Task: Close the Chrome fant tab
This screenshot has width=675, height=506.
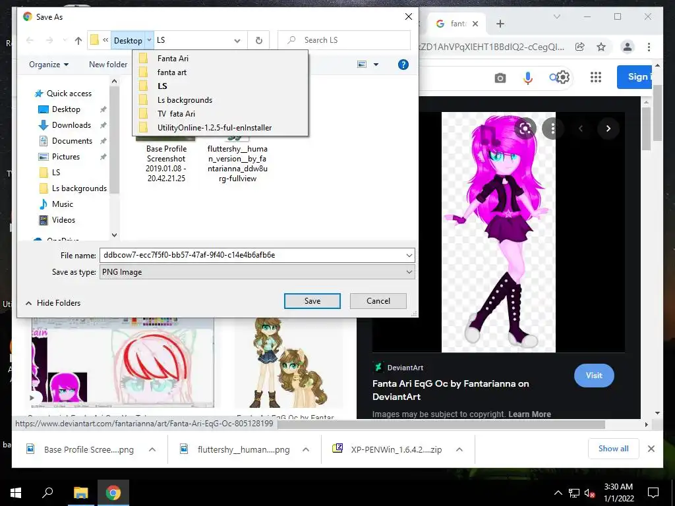Action: 475,24
